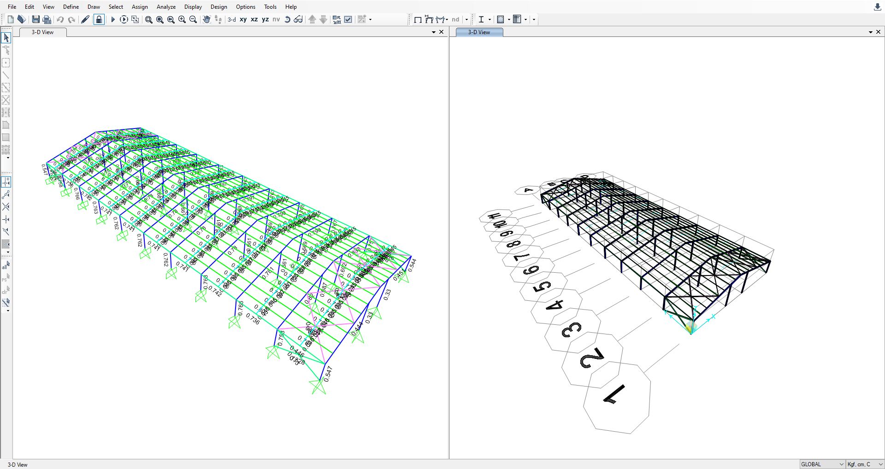Toggle the Lock Model padlock icon

tap(99, 19)
